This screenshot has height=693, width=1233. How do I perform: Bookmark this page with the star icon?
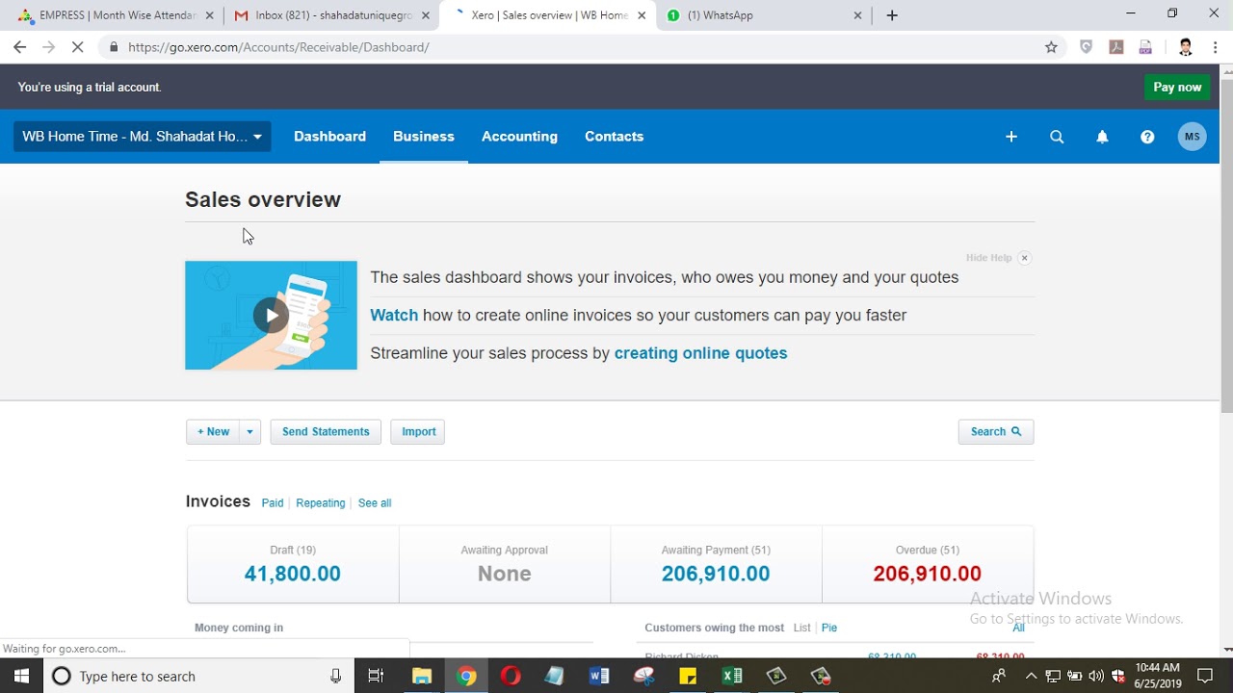click(x=1051, y=47)
